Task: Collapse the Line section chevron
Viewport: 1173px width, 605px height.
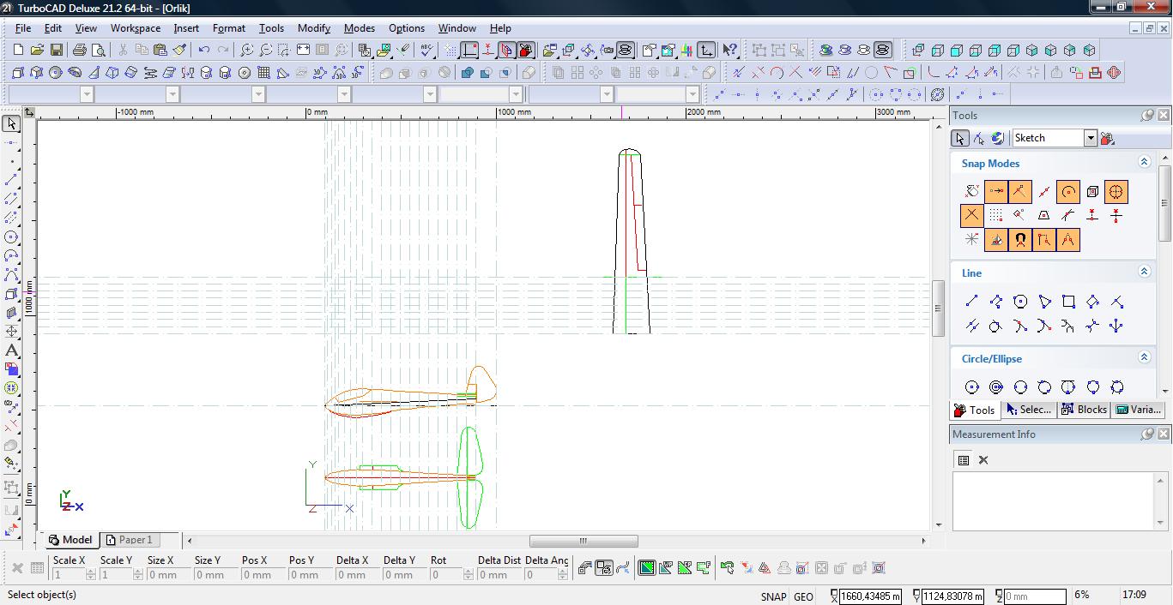Action: 1144,272
